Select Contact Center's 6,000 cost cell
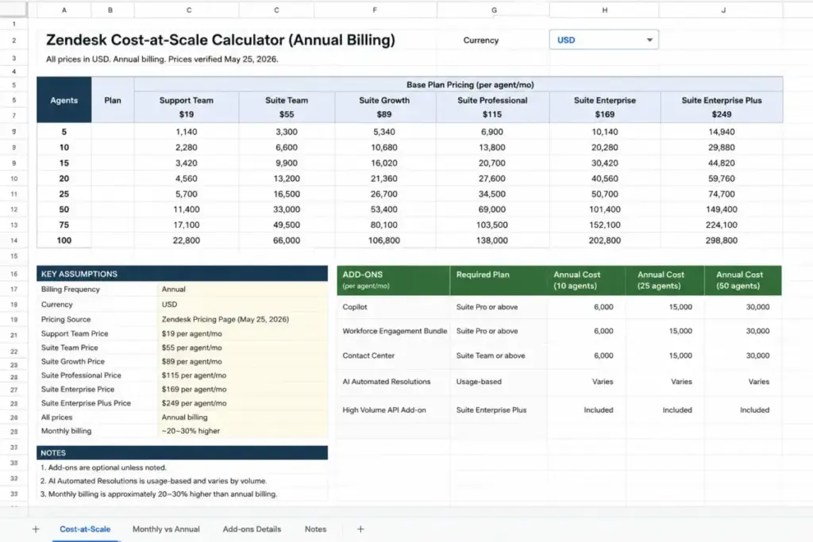 [x=586, y=356]
